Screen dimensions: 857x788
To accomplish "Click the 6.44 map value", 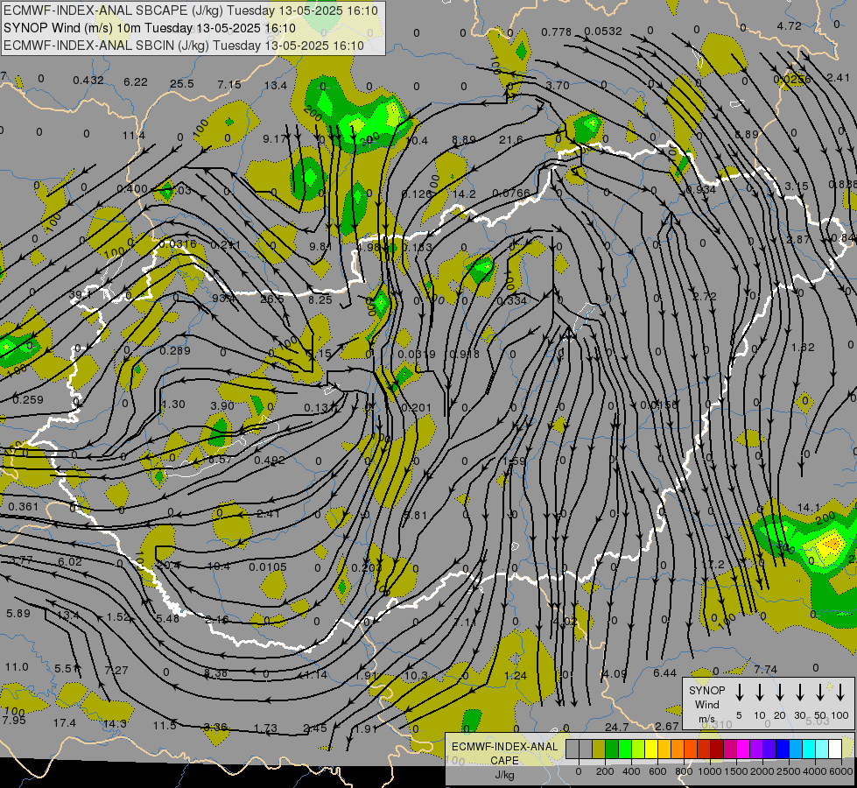I will tap(664, 673).
